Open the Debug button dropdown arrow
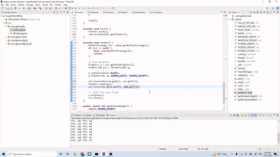The height and width of the screenshot is (157, 280). tap(26, 8)
